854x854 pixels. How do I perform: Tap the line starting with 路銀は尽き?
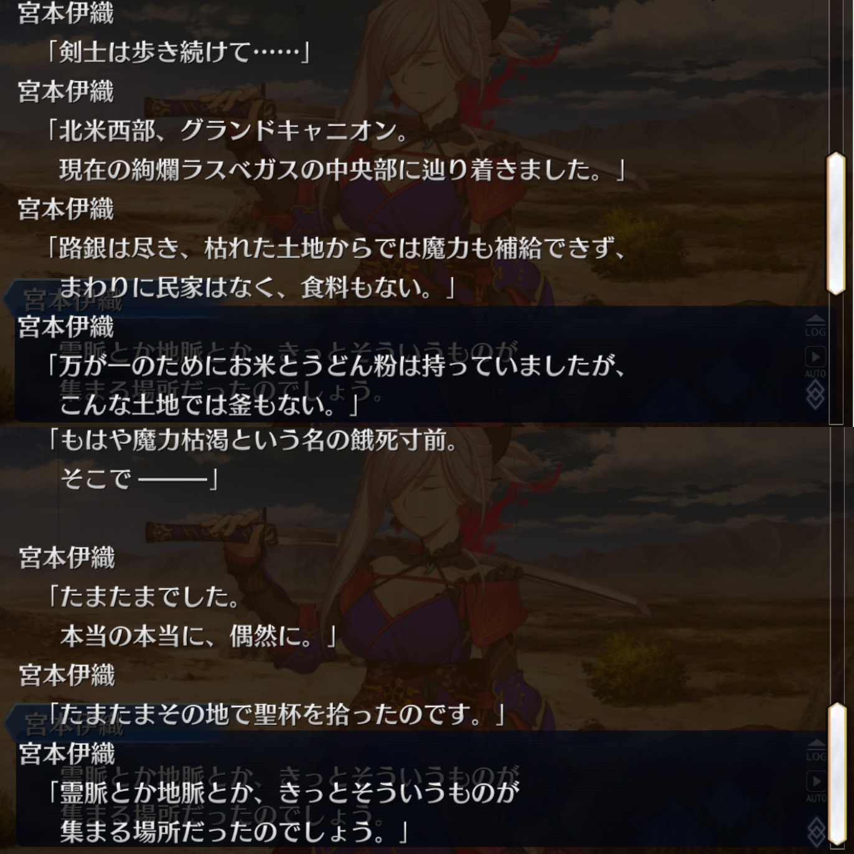pos(335,248)
